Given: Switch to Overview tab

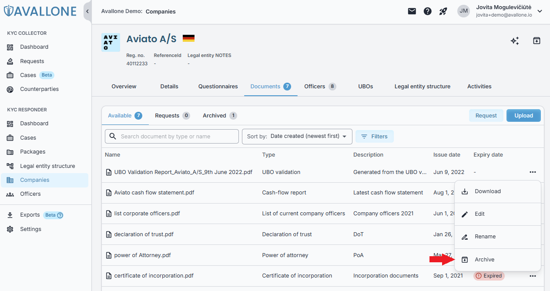Looking at the screenshot, I should click(x=124, y=87).
